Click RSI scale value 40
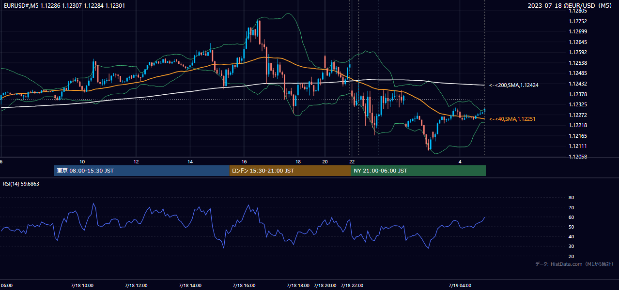Viewport: 619px width, 290px height. pyautogui.click(x=571, y=236)
